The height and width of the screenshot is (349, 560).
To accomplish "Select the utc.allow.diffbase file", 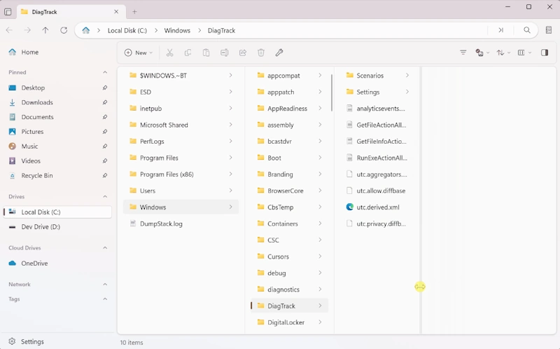I will pos(377,191).
